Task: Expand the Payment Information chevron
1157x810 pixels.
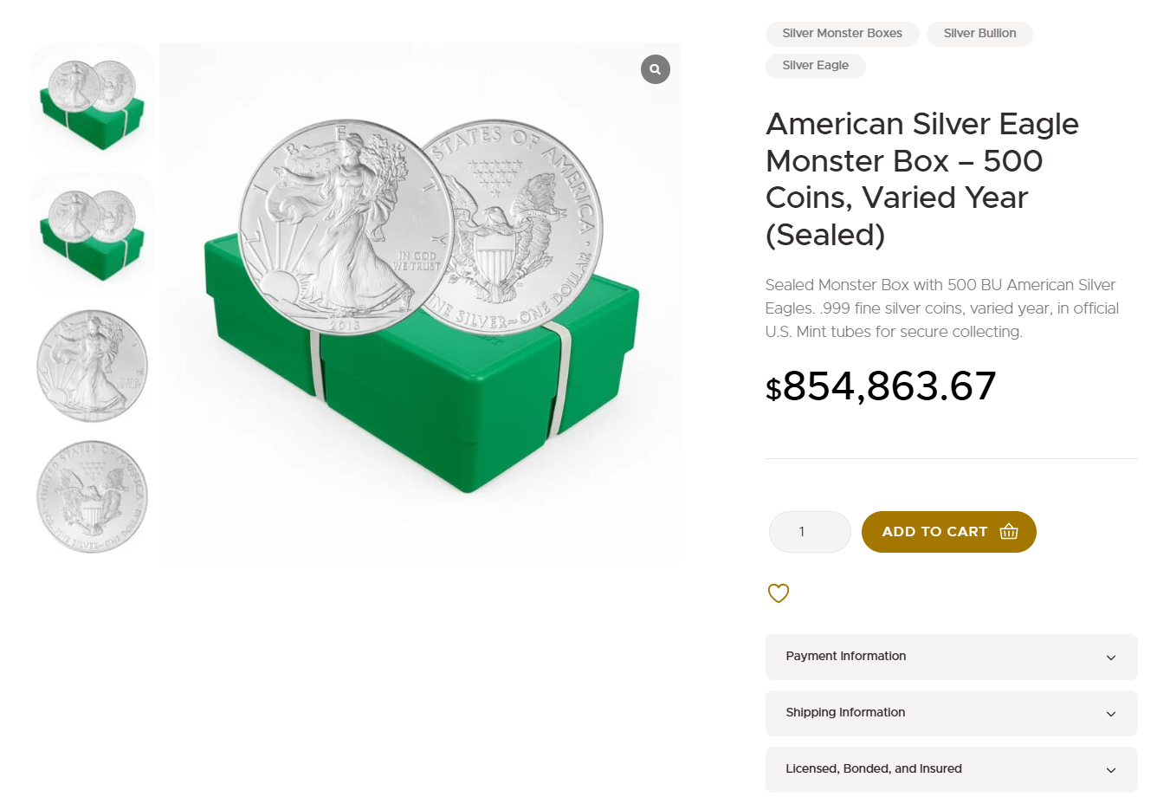Action: (1111, 658)
